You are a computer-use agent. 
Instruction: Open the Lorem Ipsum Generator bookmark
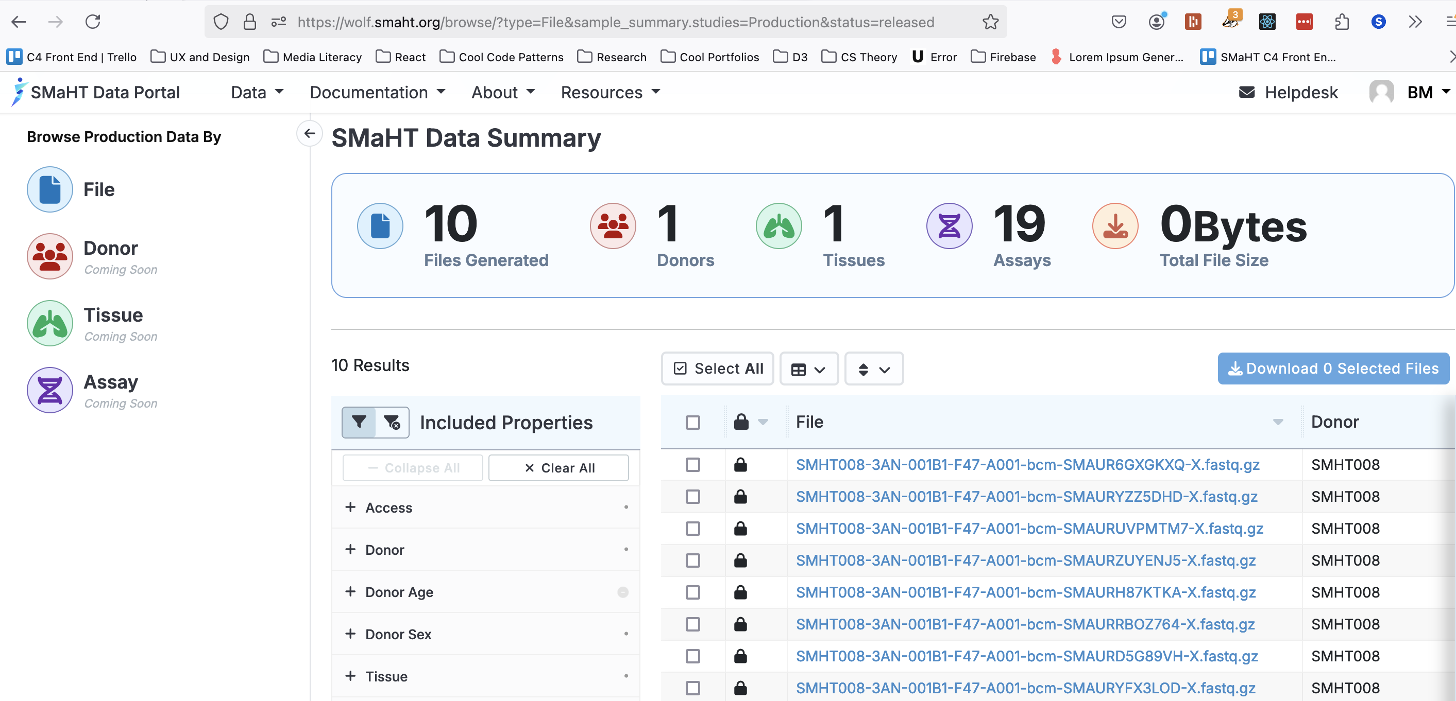point(1117,57)
